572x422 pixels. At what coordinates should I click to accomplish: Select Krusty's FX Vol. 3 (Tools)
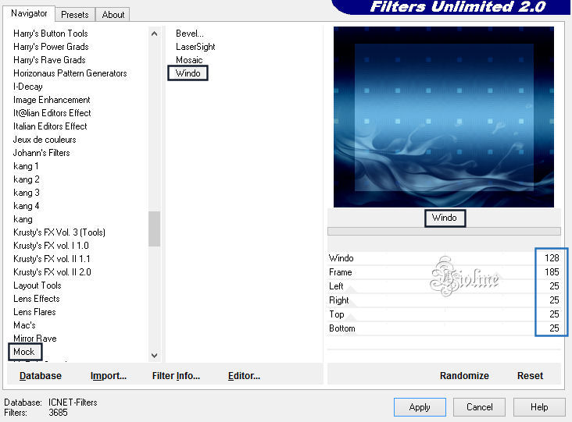59,232
